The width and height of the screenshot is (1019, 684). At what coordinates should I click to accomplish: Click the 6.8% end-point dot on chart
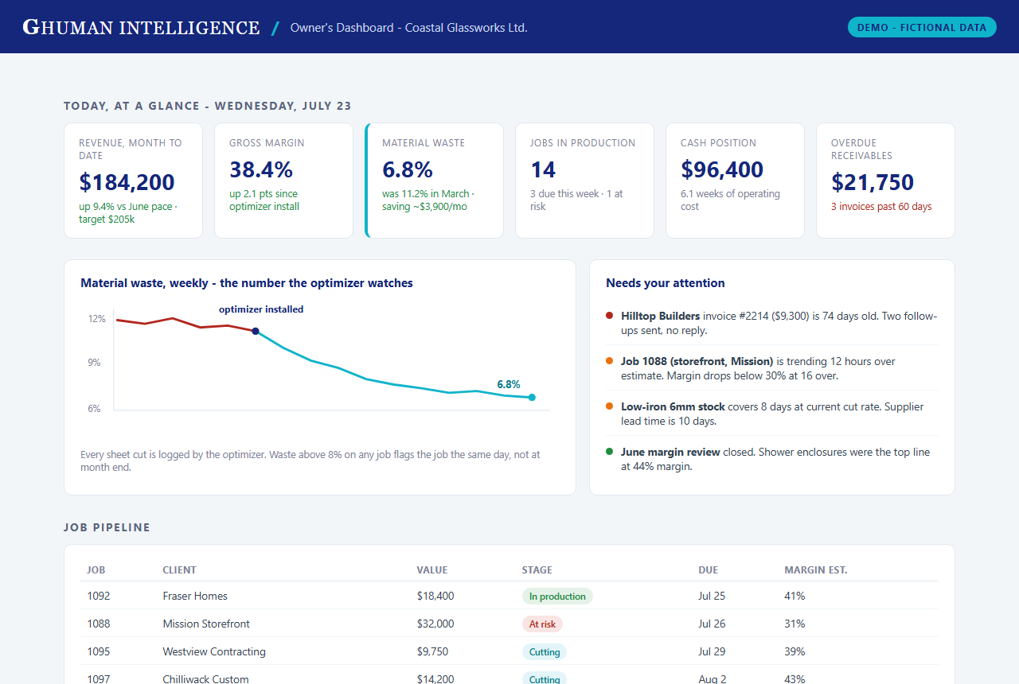click(532, 397)
